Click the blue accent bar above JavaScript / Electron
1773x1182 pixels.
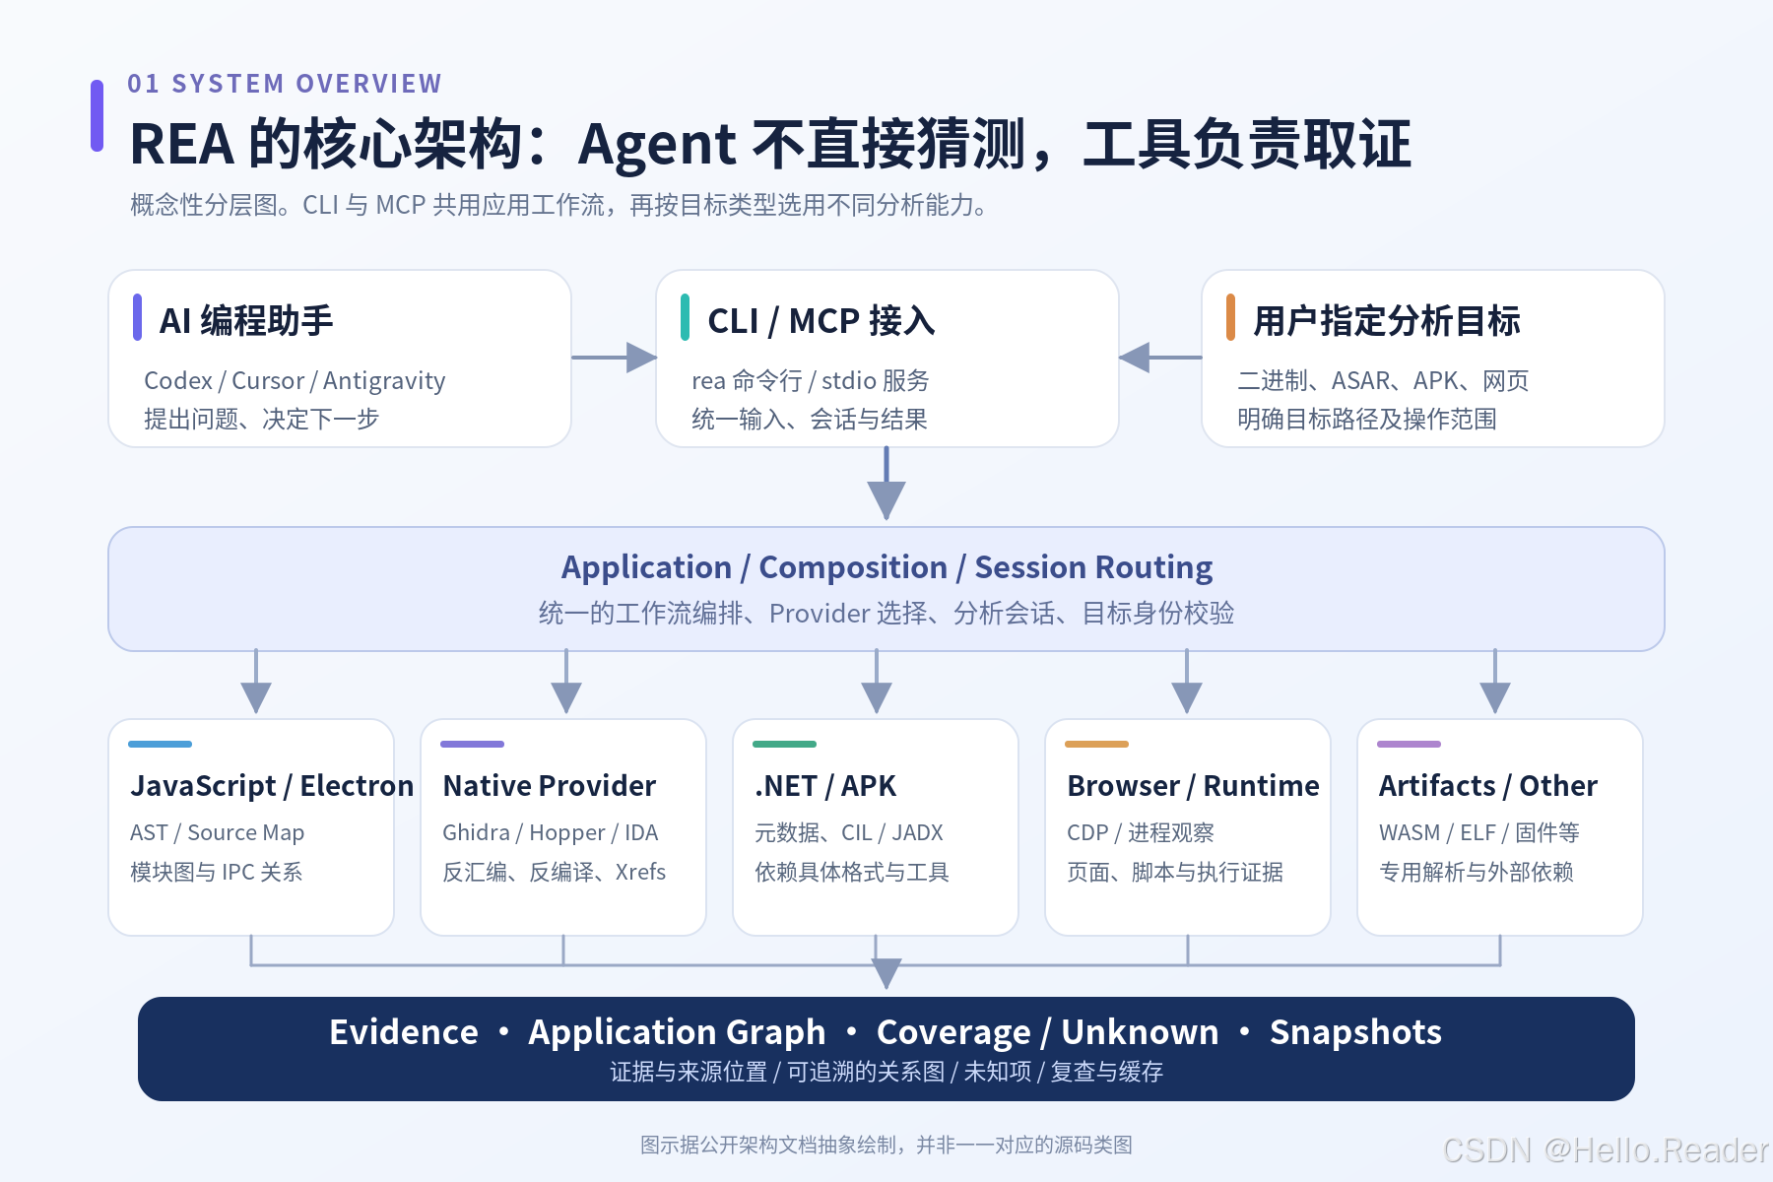(160, 744)
